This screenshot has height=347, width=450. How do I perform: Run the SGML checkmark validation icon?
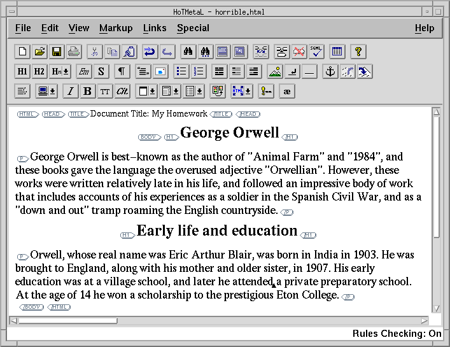pyautogui.click(x=316, y=52)
